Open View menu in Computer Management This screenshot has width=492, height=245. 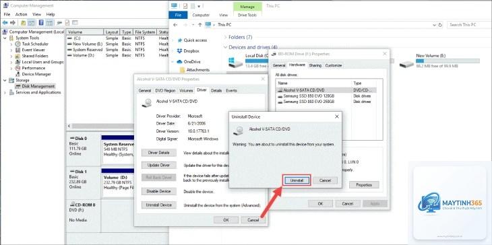pyautogui.click(x=36, y=14)
